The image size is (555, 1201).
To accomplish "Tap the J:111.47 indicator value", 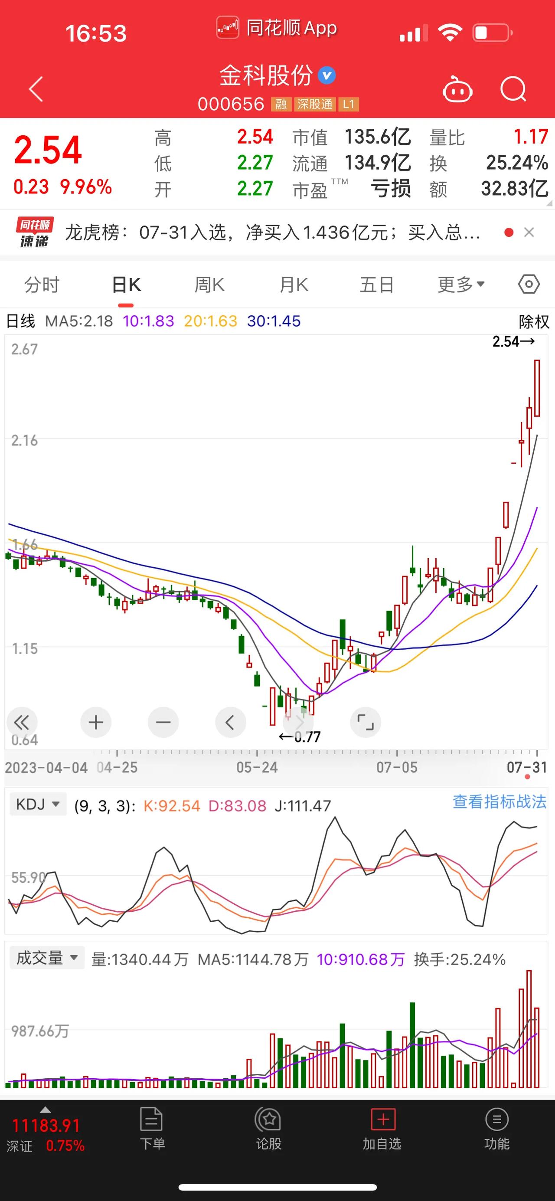I will (x=303, y=805).
